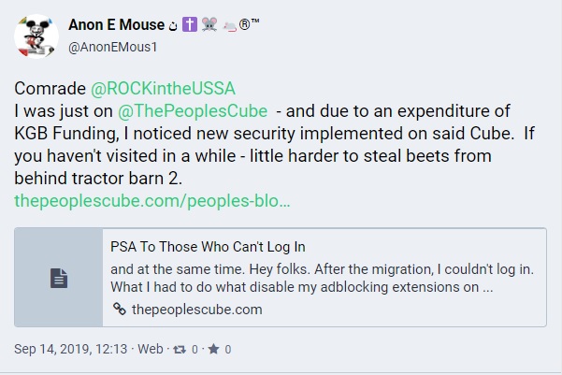Click the boost count number
The image size is (562, 375).
[x=194, y=350]
